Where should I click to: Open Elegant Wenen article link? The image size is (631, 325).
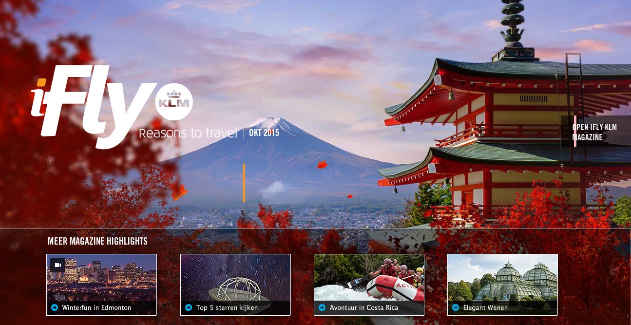tap(485, 307)
